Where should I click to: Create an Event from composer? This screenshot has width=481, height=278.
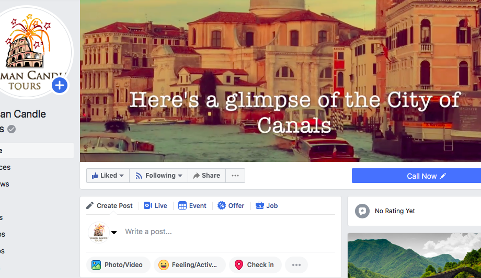tap(192, 206)
